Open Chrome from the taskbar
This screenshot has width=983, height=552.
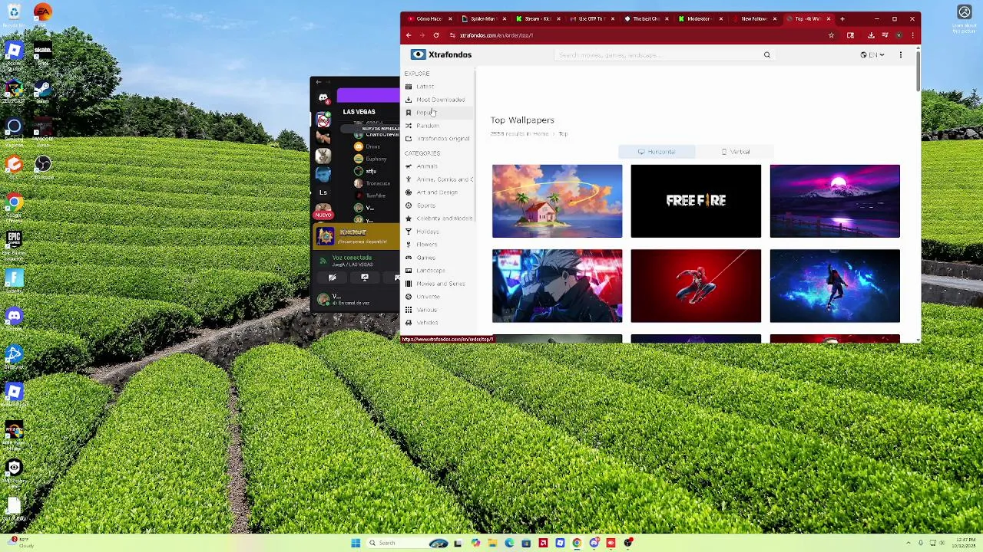(x=577, y=543)
